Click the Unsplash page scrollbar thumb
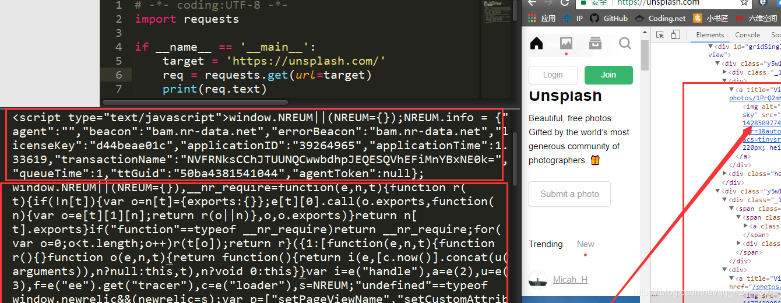781x303 pixels. (645, 55)
